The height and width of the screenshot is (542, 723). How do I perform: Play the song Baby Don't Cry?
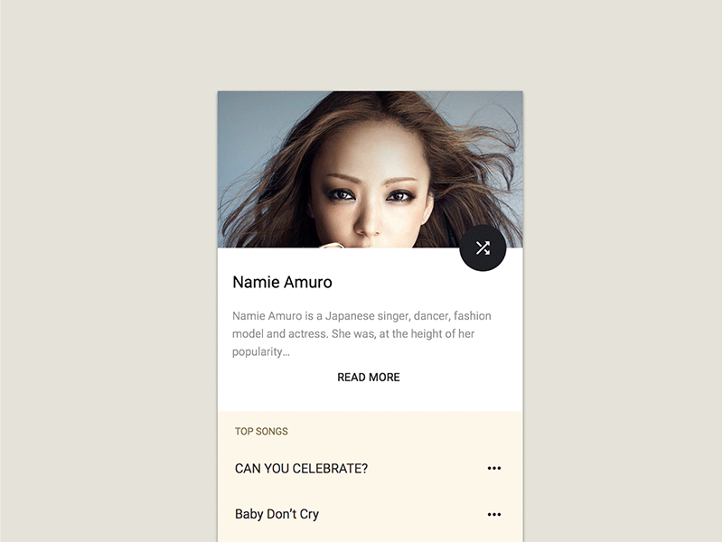pos(277,514)
